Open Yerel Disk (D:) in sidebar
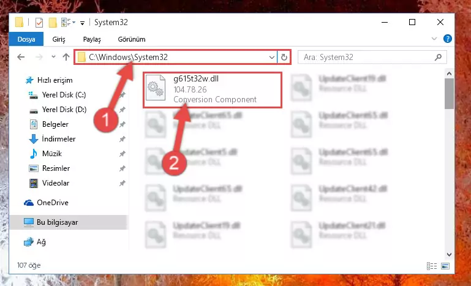The height and width of the screenshot is (286, 471). (64, 110)
